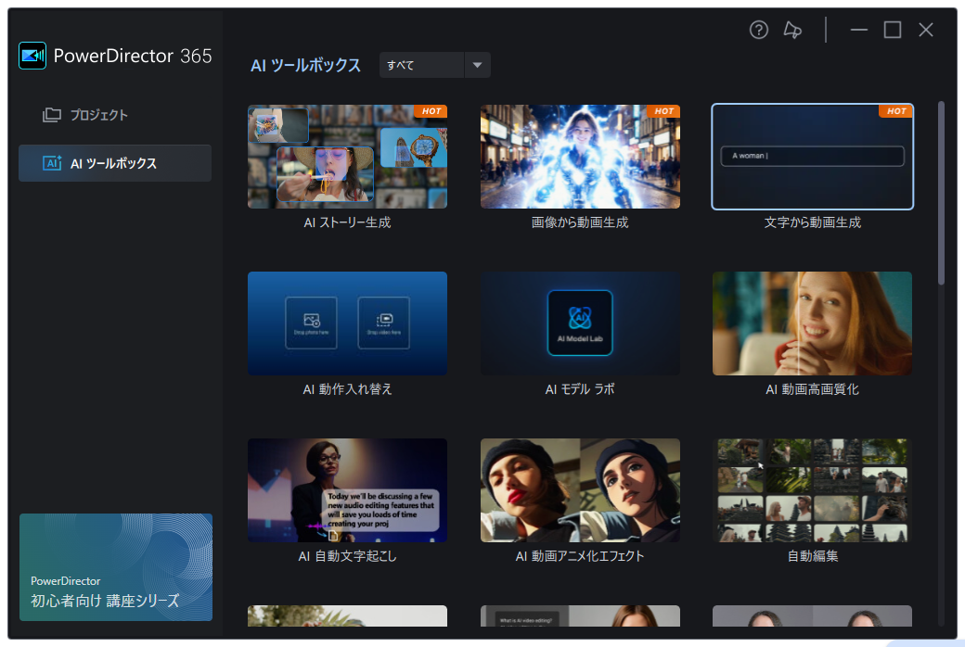Image resolution: width=965 pixels, height=647 pixels.
Task: Click the AI ストーリー生成 label
Action: click(347, 222)
